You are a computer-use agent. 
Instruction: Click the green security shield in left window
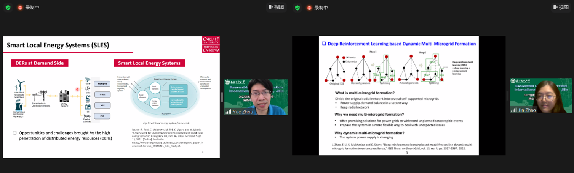click(8, 7)
